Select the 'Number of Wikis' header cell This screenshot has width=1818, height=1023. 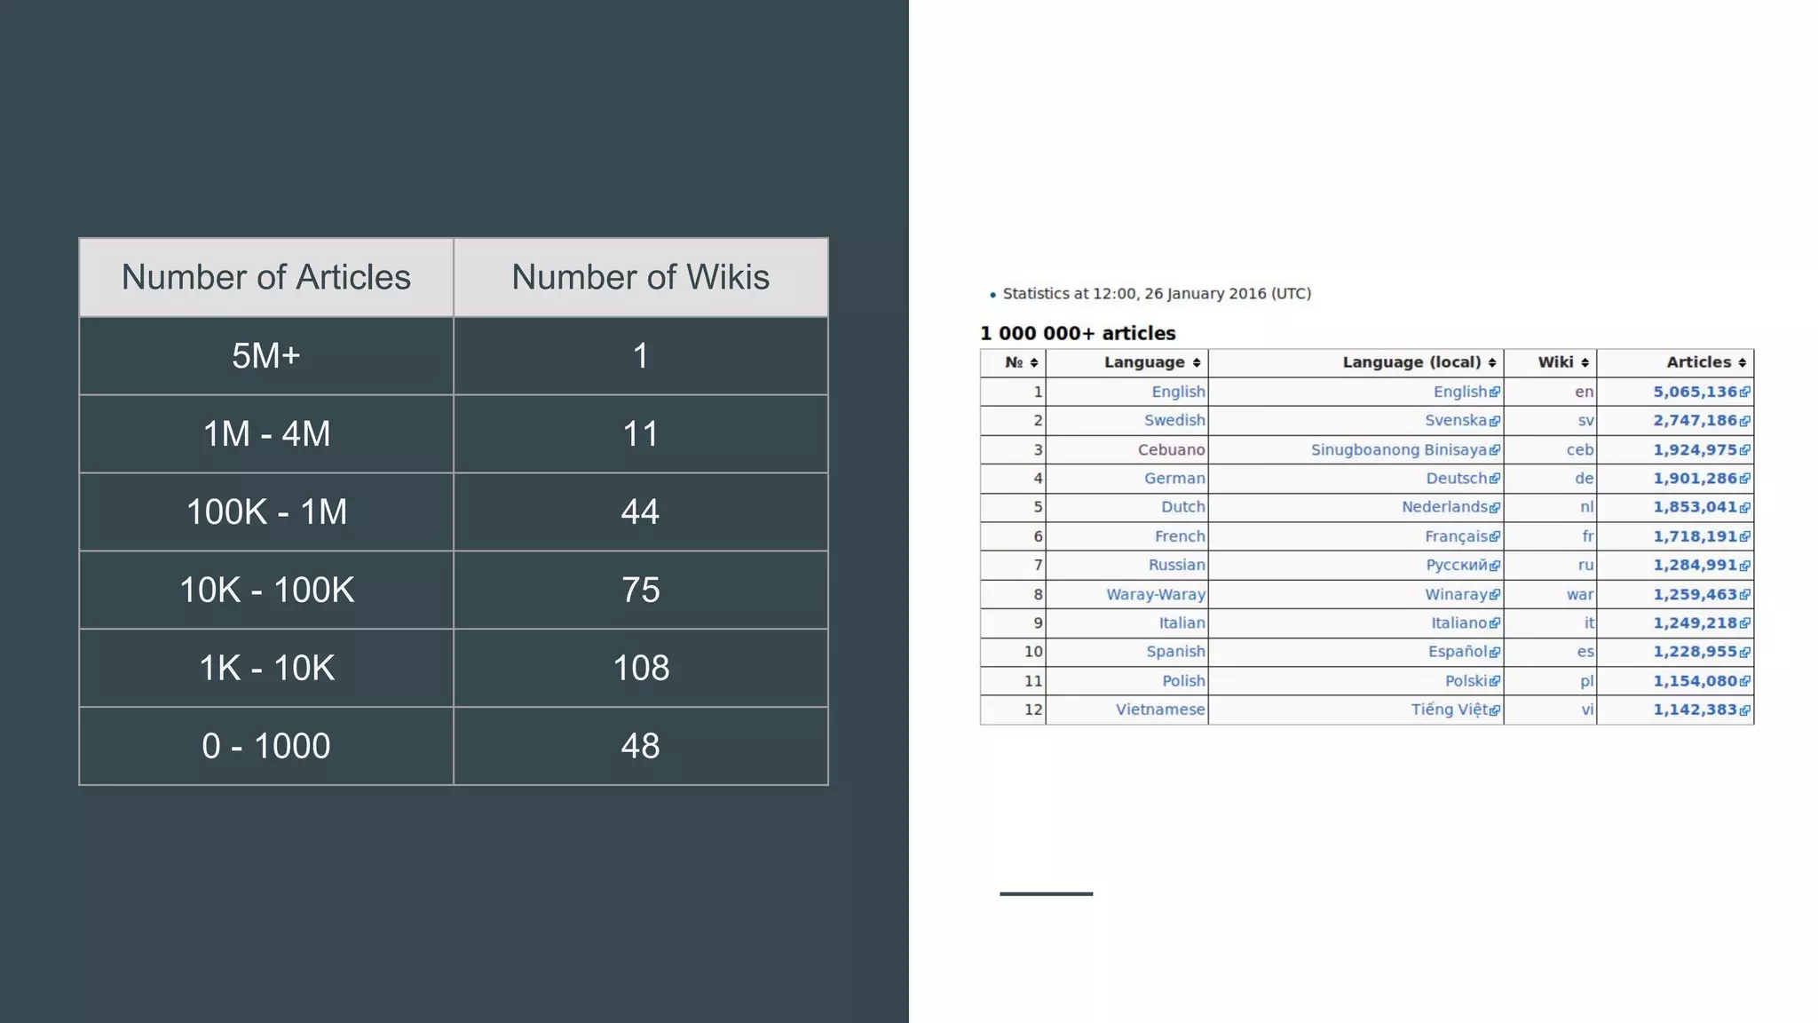pyautogui.click(x=641, y=277)
